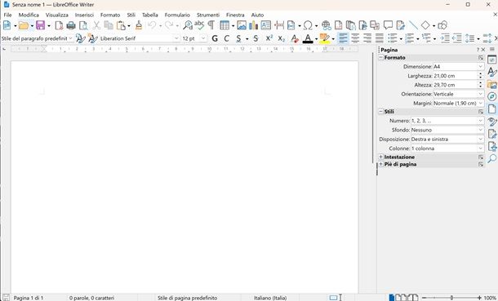Open the Tabella menu
498x301 pixels.
click(150, 15)
